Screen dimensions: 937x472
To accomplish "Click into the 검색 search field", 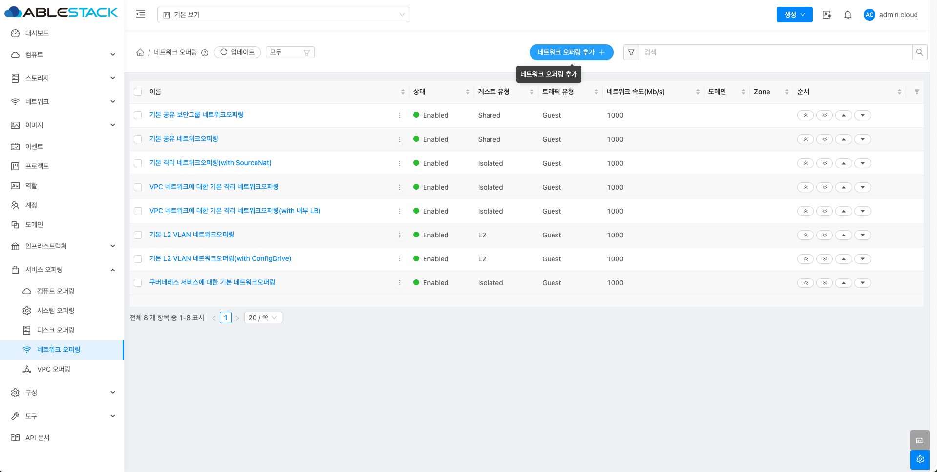I will [x=775, y=52].
